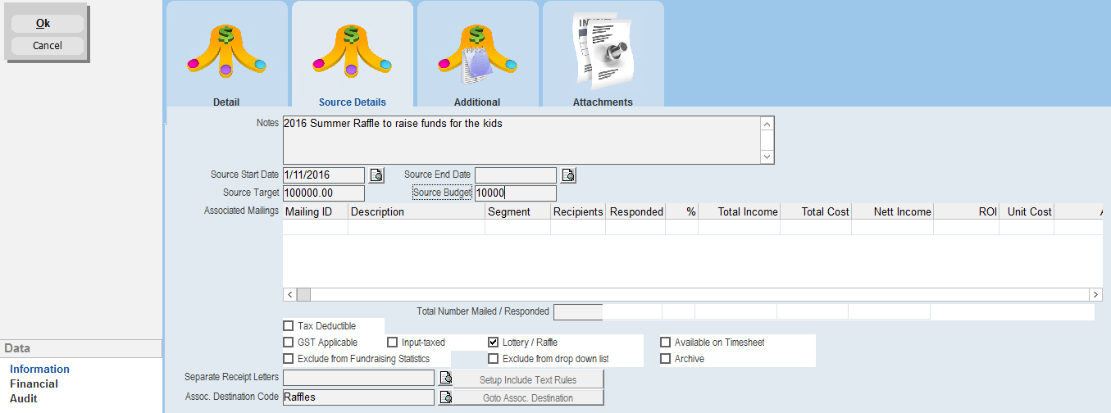The width and height of the screenshot is (1111, 413).
Task: Open the Attachments pinned paper icon
Action: [x=603, y=51]
